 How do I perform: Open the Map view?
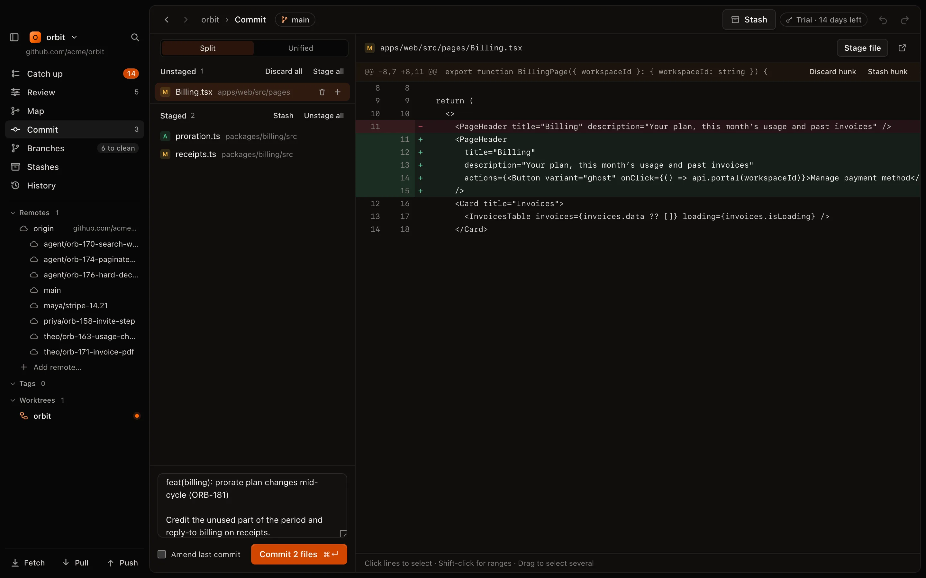click(75, 111)
